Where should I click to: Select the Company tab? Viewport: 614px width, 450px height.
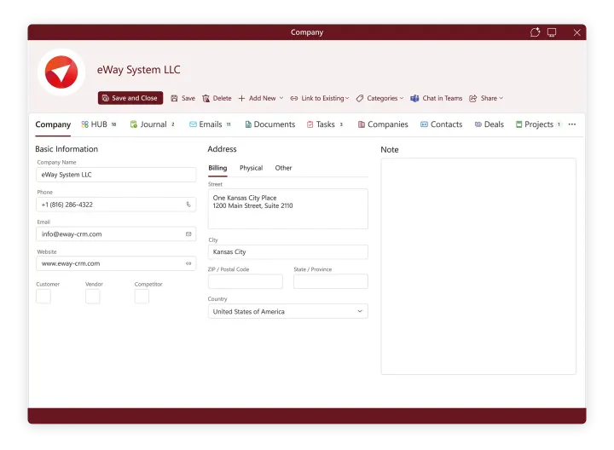click(53, 124)
